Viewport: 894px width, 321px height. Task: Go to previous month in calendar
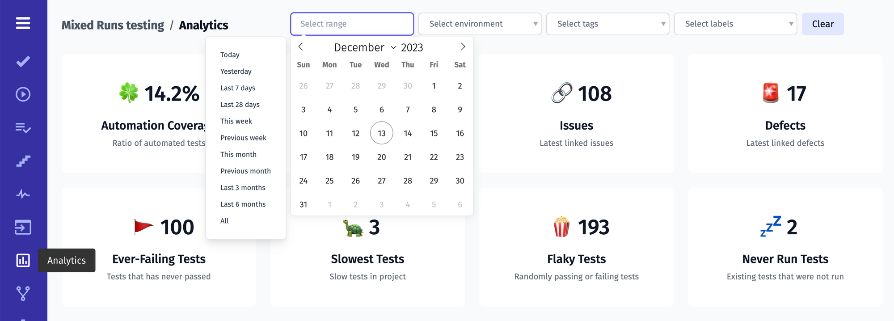[x=301, y=46]
